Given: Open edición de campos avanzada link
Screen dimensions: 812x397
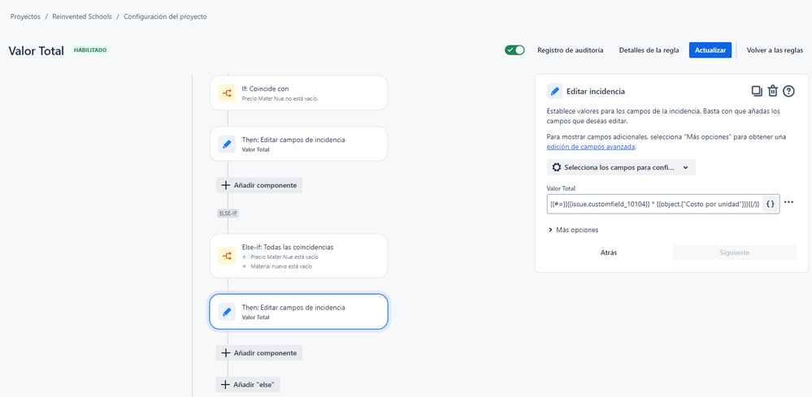Looking at the screenshot, I should [591, 146].
